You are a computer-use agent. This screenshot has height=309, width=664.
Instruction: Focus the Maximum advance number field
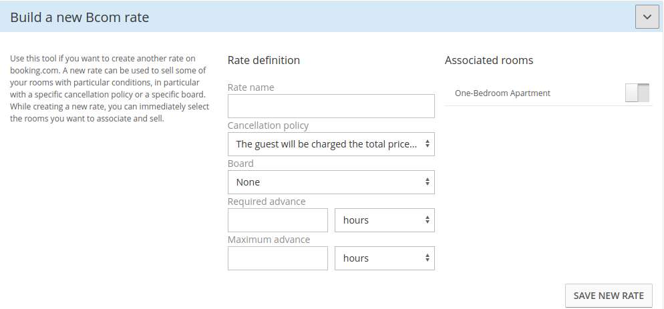(x=278, y=258)
